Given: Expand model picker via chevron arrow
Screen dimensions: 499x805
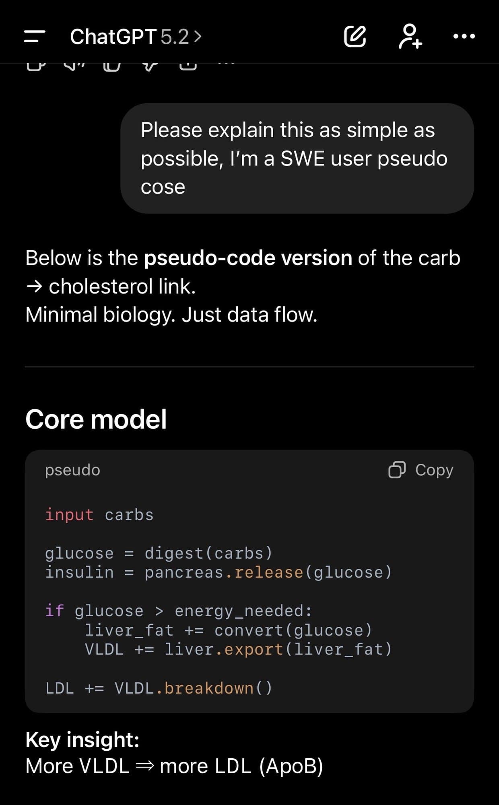Looking at the screenshot, I should tap(198, 37).
